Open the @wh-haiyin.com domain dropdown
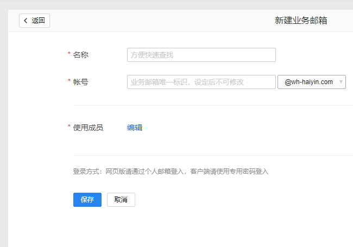Screen dimensions: 353x247 [x=311, y=82]
